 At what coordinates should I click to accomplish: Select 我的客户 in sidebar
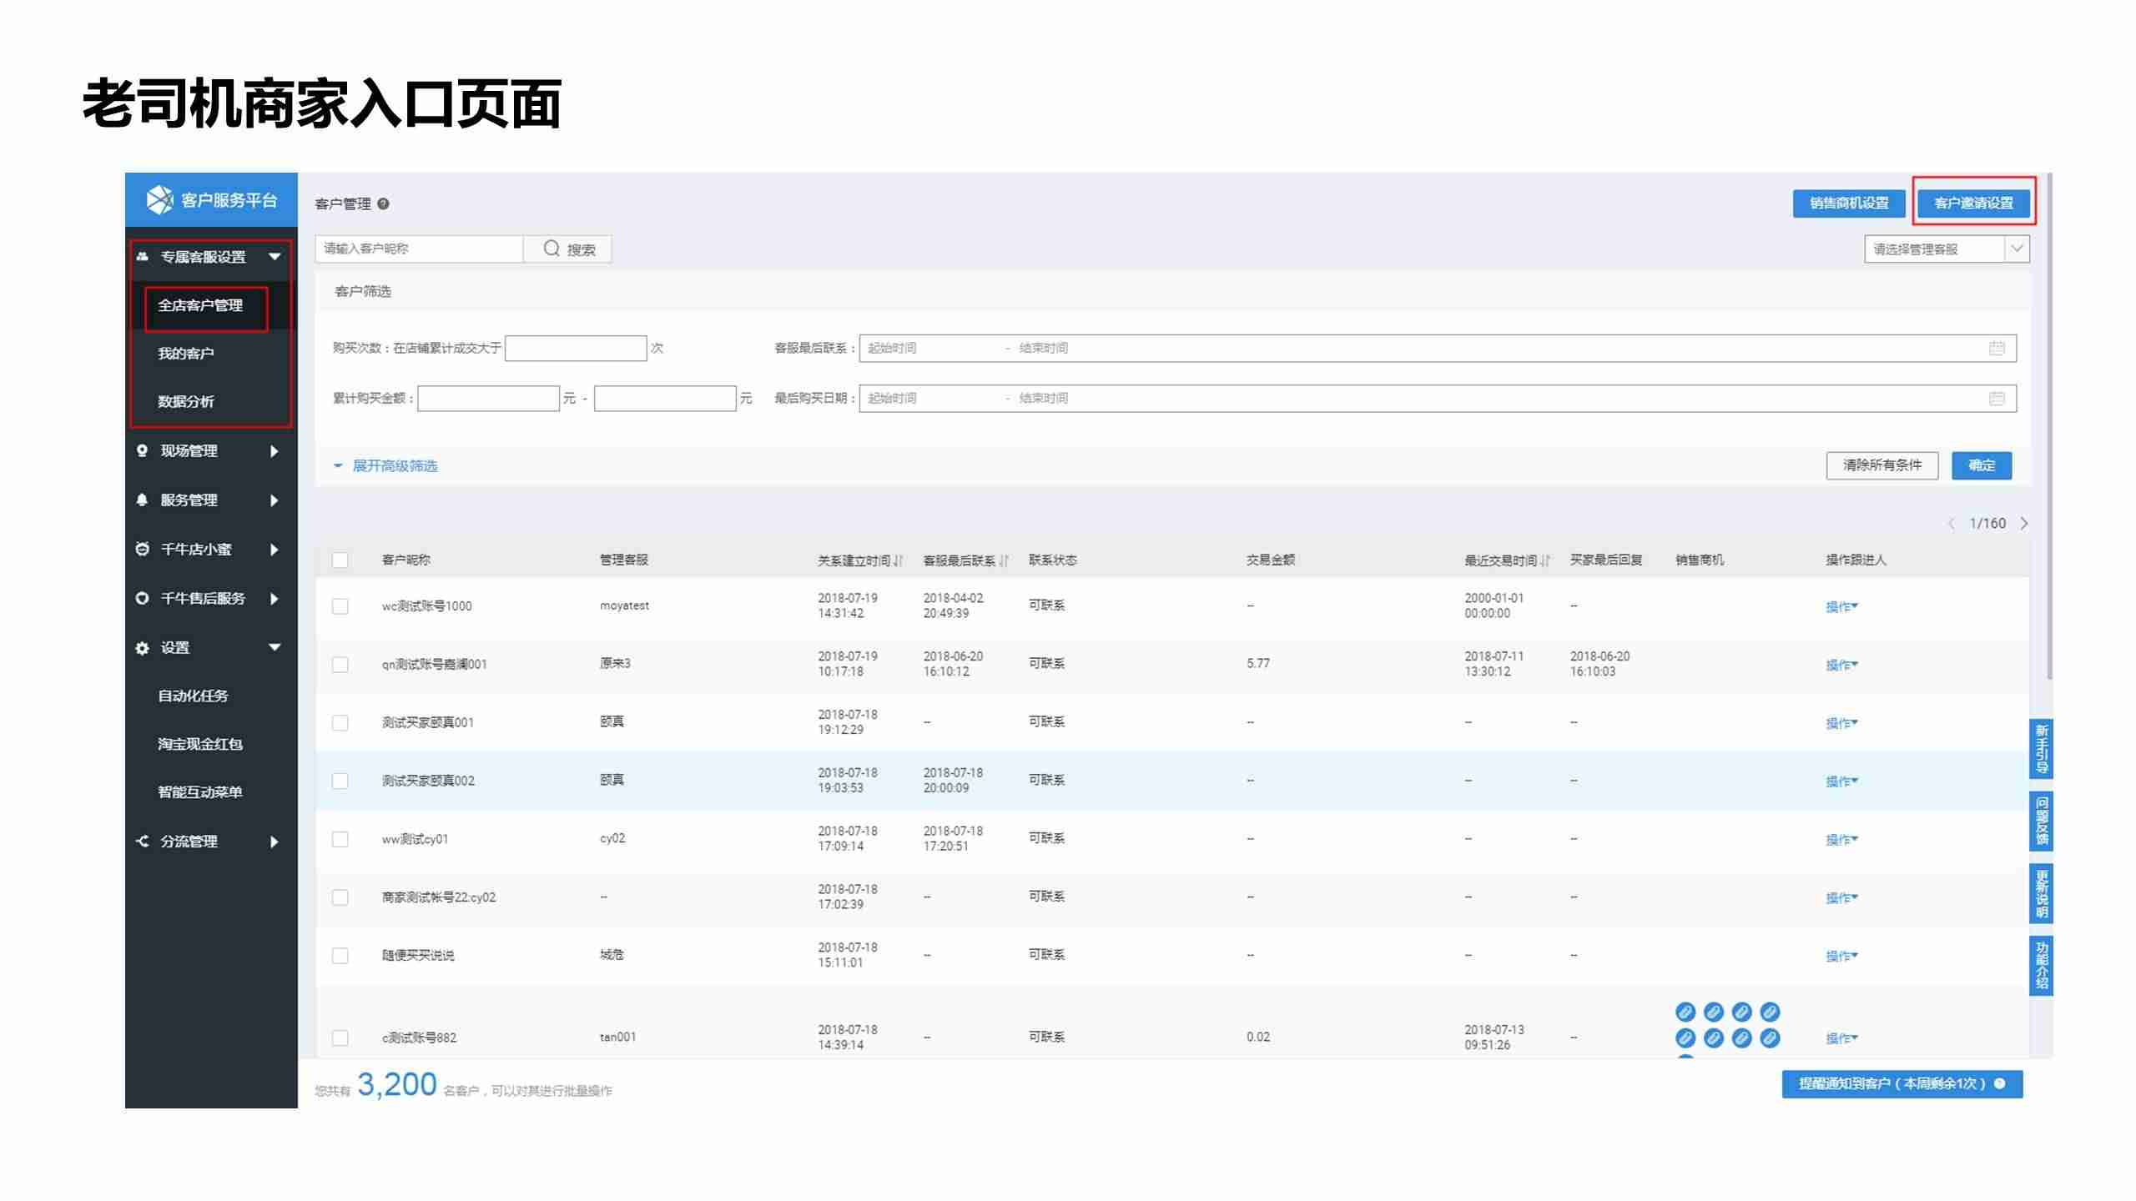click(x=186, y=354)
